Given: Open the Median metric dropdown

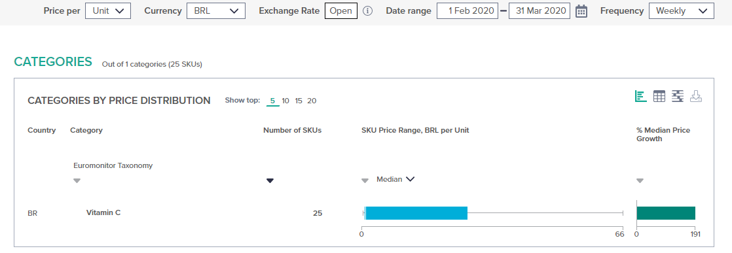Looking at the screenshot, I should pos(395,179).
